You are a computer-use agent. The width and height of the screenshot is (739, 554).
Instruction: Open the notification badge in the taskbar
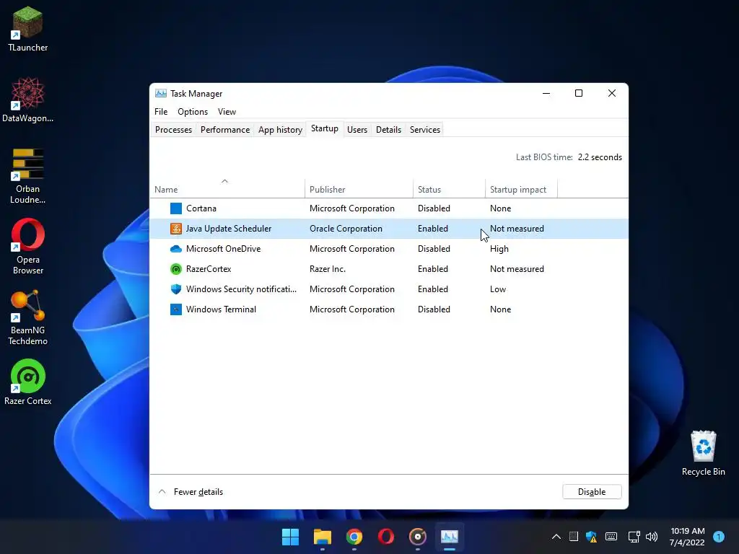point(719,537)
